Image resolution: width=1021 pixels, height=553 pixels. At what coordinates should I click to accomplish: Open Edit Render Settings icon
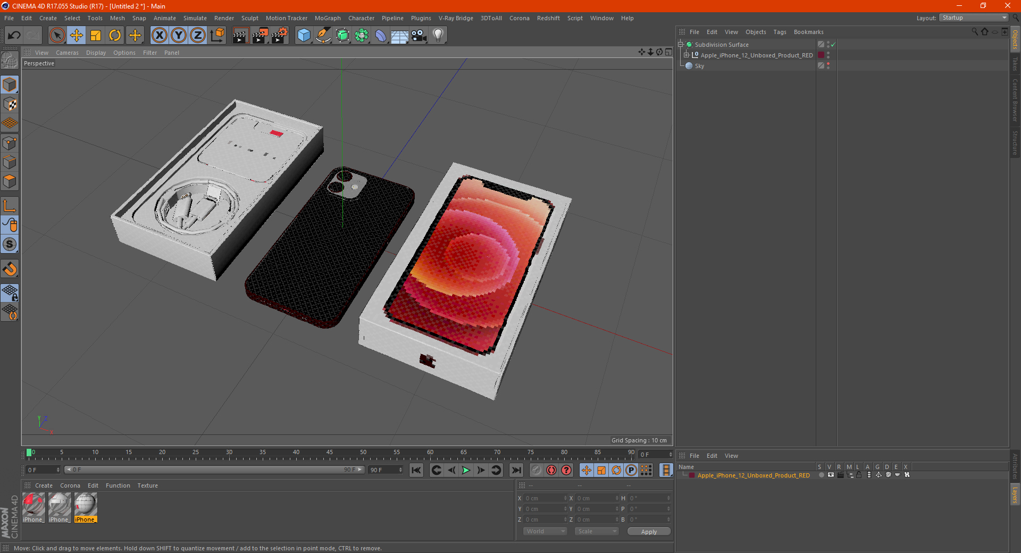[280, 36]
